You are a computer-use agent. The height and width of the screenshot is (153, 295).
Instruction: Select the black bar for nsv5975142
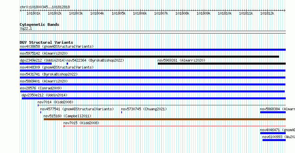point(149,57)
